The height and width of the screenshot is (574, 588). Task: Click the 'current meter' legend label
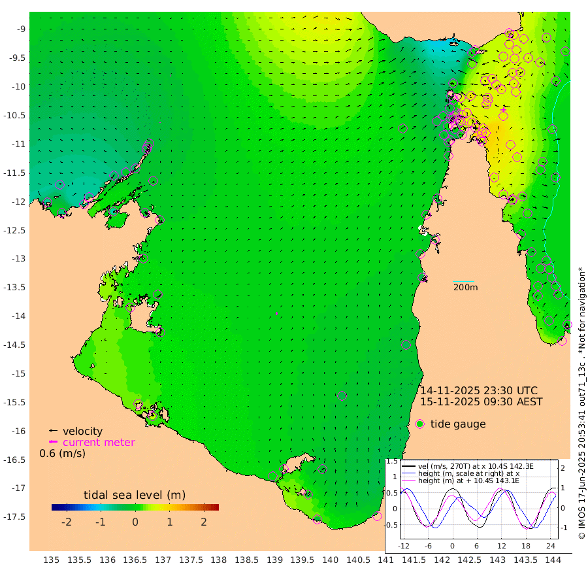click(99, 443)
